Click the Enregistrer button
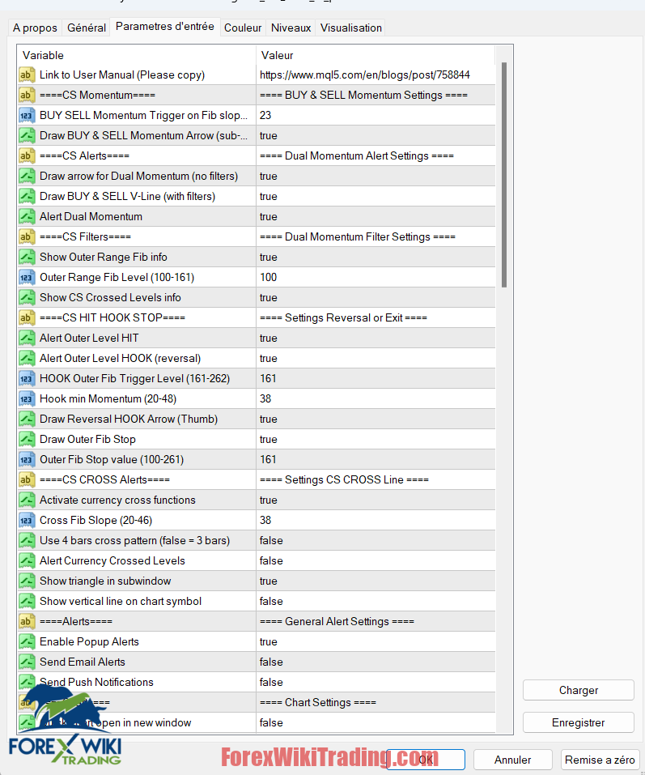645x775 pixels. pyautogui.click(x=579, y=722)
